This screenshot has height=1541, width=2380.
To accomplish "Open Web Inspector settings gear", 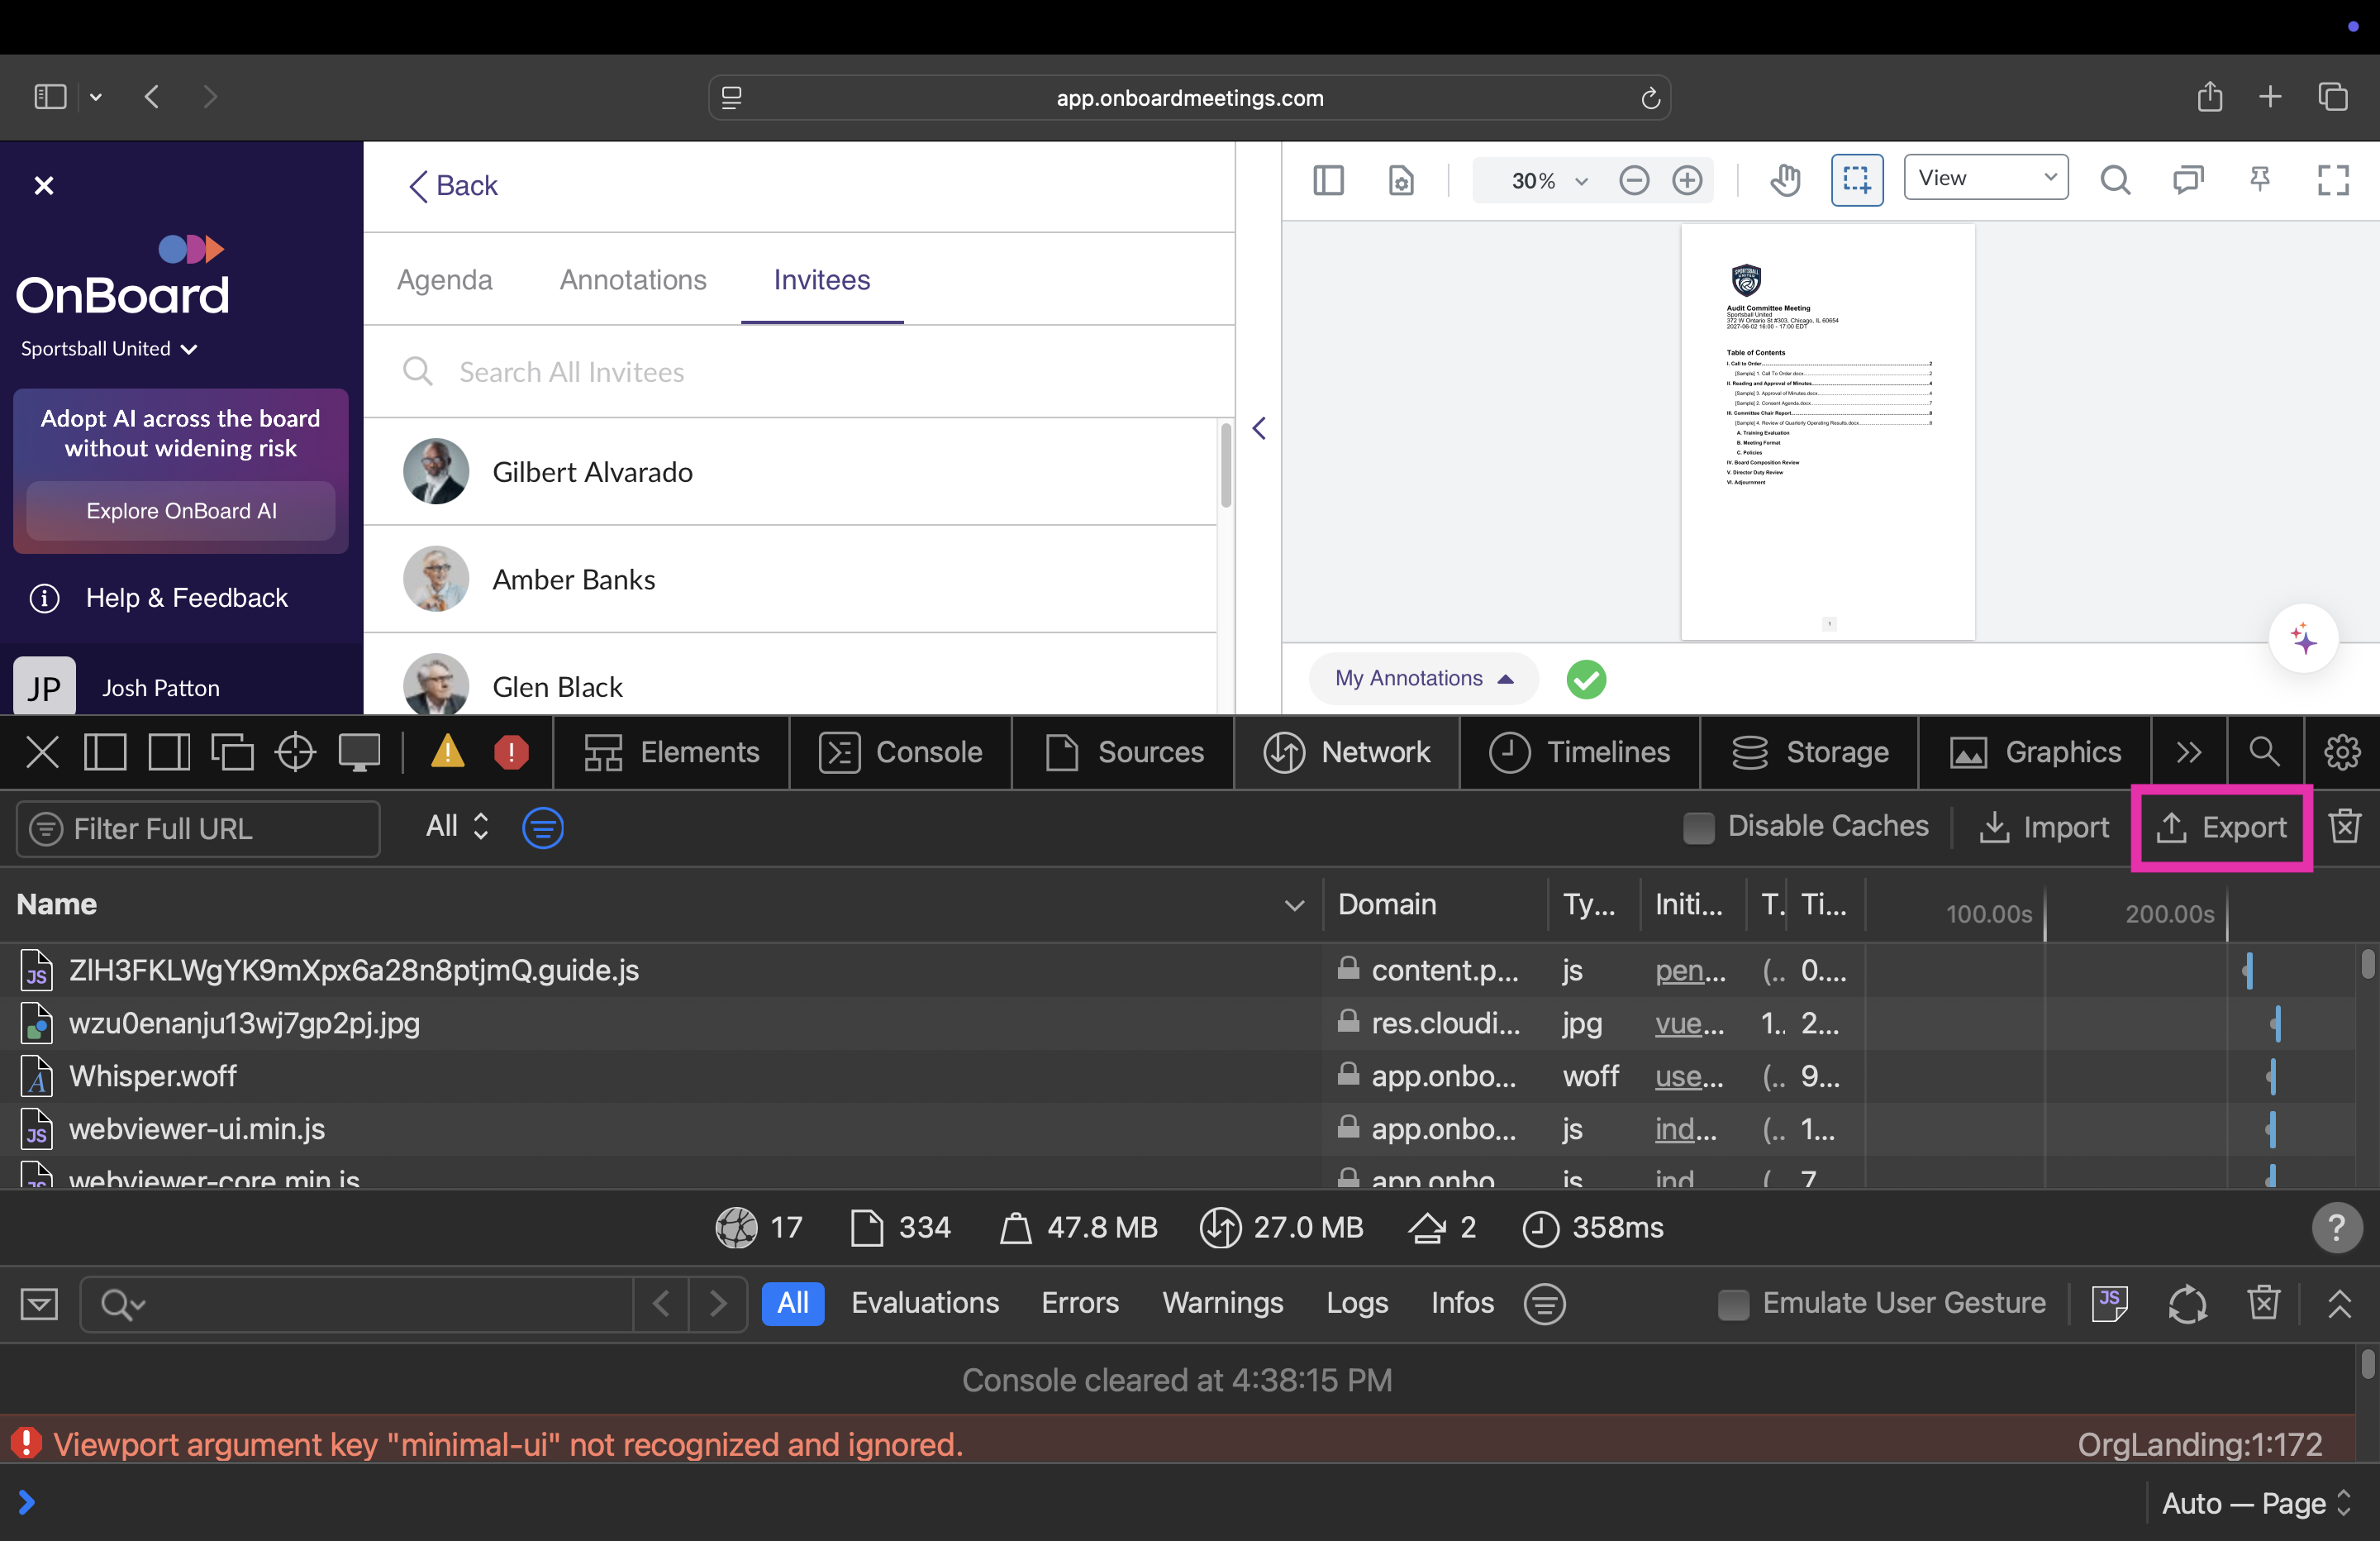I will pyautogui.click(x=2342, y=752).
